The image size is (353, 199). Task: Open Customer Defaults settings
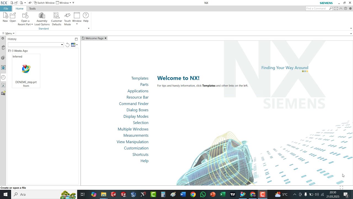(x=57, y=19)
